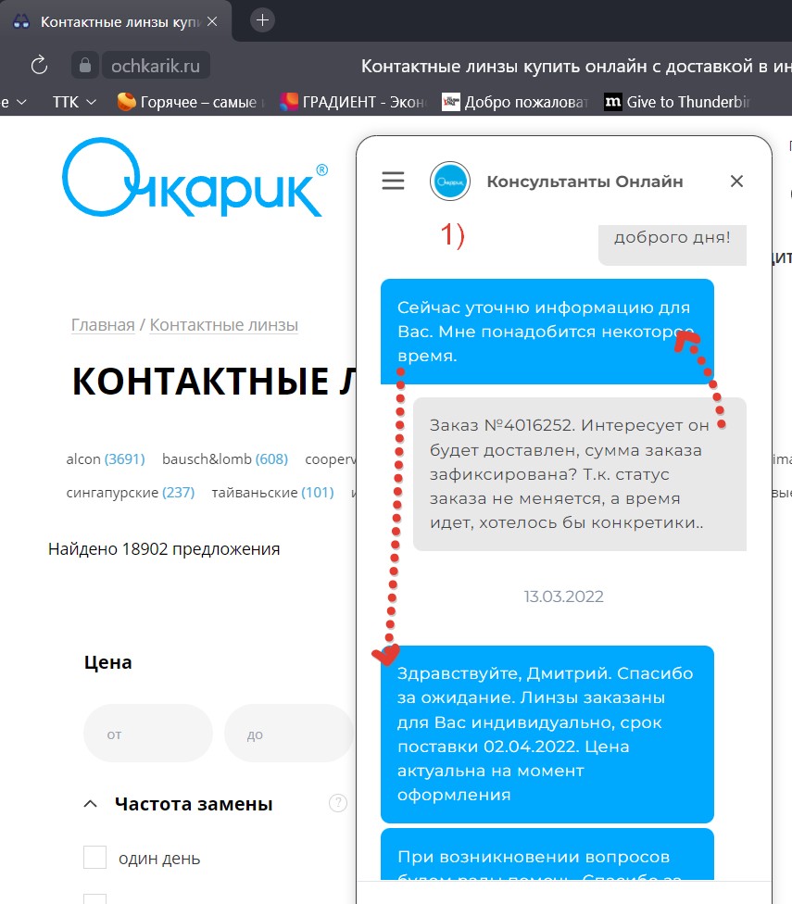
Task: Click the Очкарик site logo
Action: [x=195, y=177]
